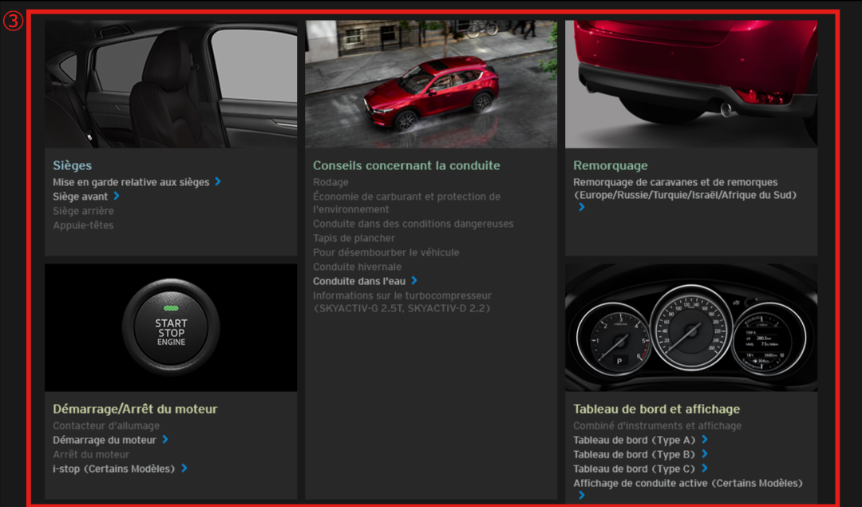Click arrow beside i-stop (Certains Modèles)
862x507 pixels.
(x=184, y=468)
